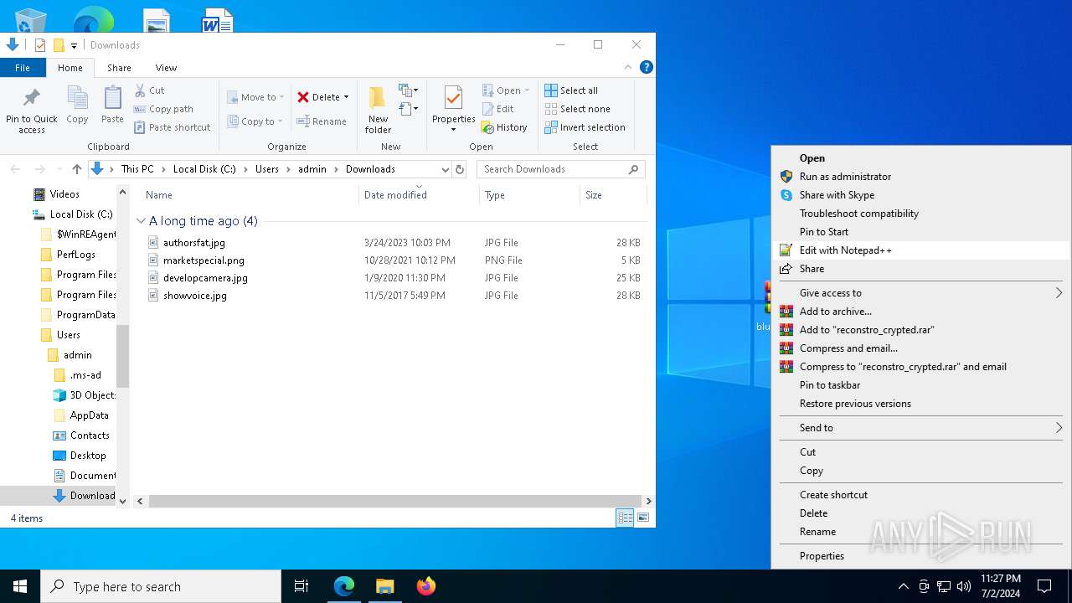Open Contacts in navigation tree
The image size is (1072, 603).
[x=90, y=435]
